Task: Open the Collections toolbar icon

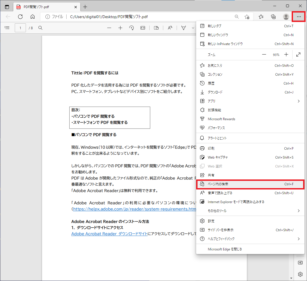Action: pyautogui.click(x=273, y=17)
